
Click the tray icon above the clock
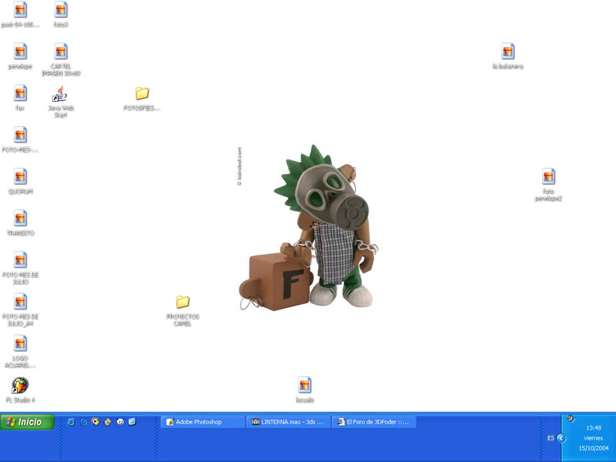571,418
